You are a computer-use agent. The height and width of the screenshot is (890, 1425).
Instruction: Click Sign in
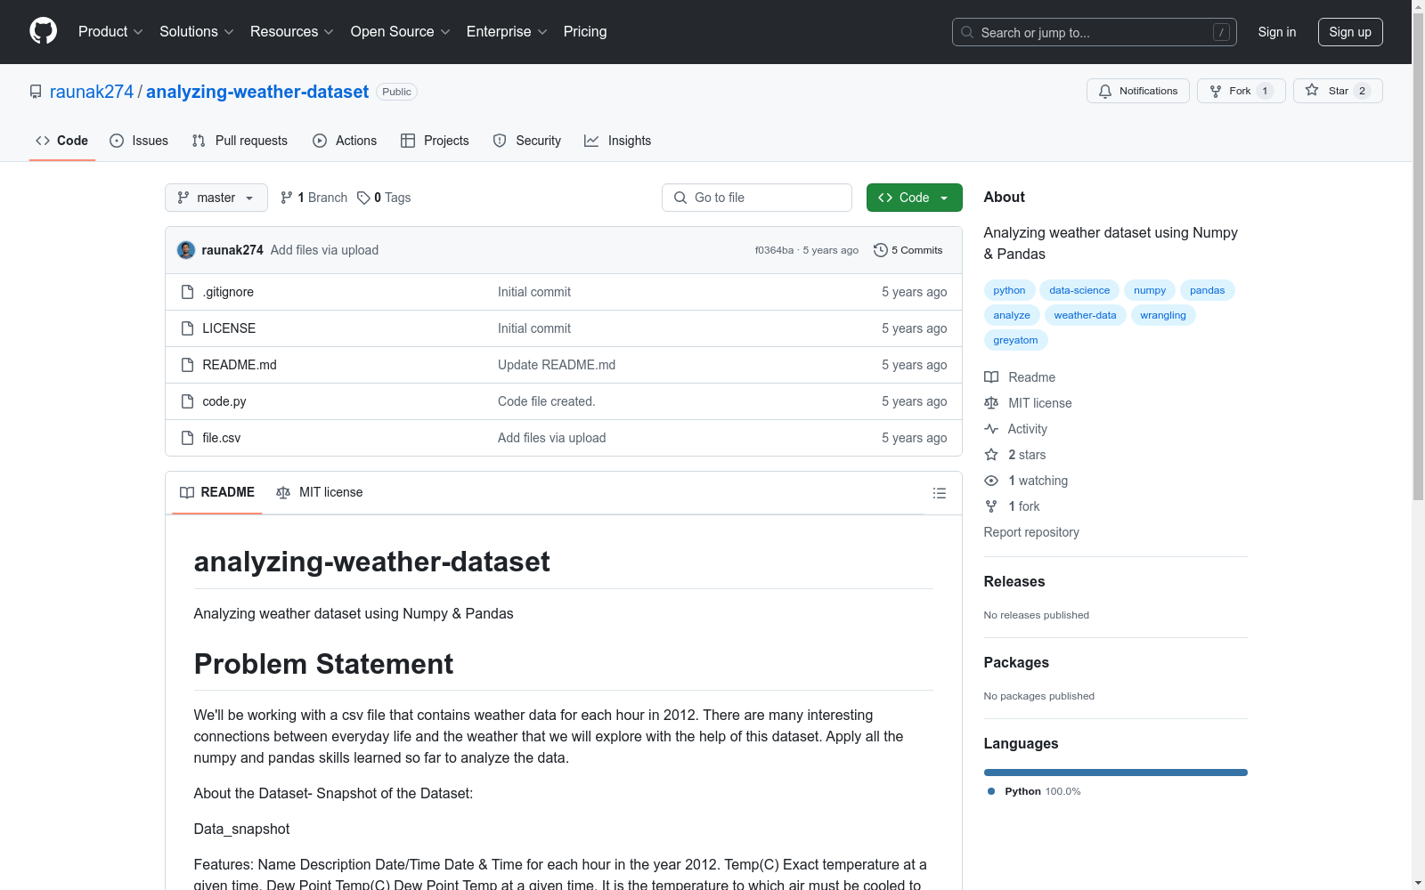(1277, 32)
